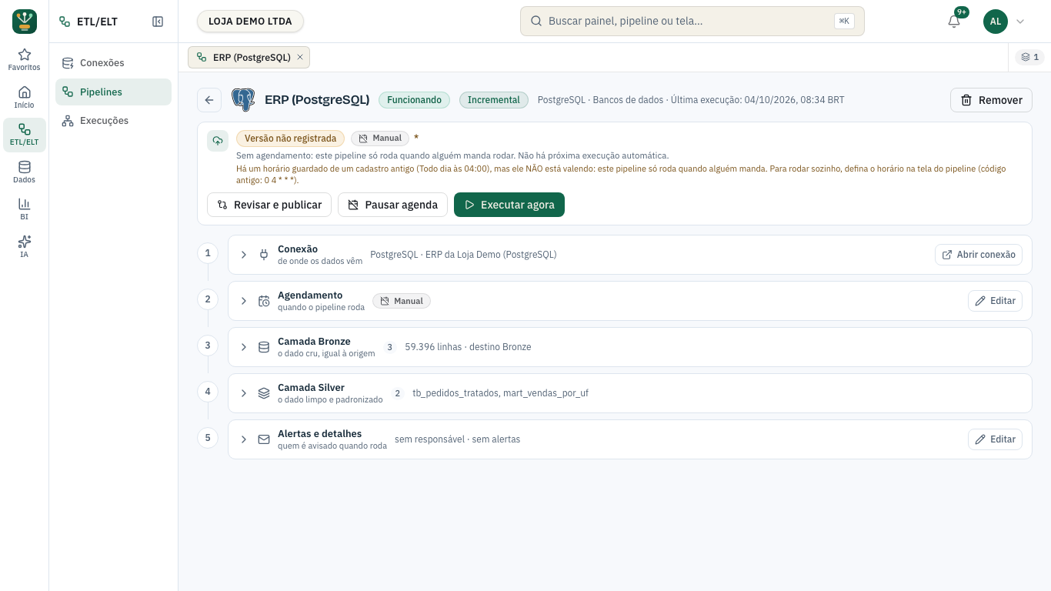Viewport: 1051px width, 591px height.
Task: Expand the Camada Silver section
Action: tap(244, 393)
